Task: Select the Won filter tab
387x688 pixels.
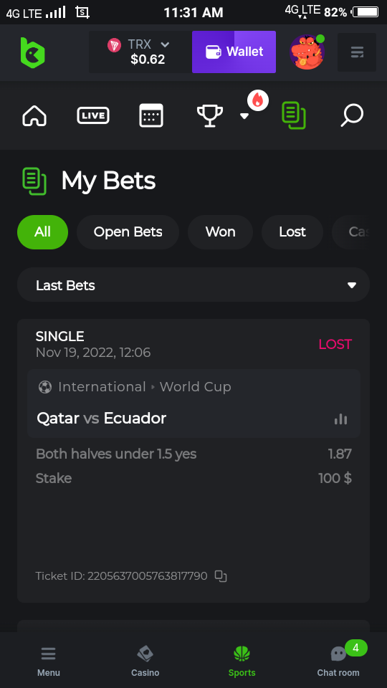Action: [x=220, y=232]
